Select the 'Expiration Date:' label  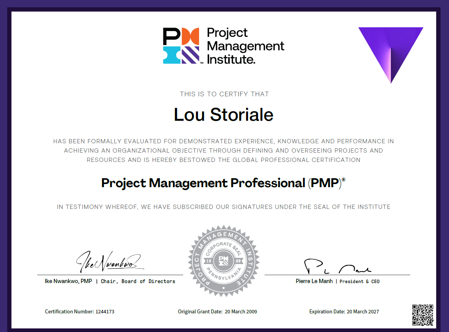click(327, 312)
